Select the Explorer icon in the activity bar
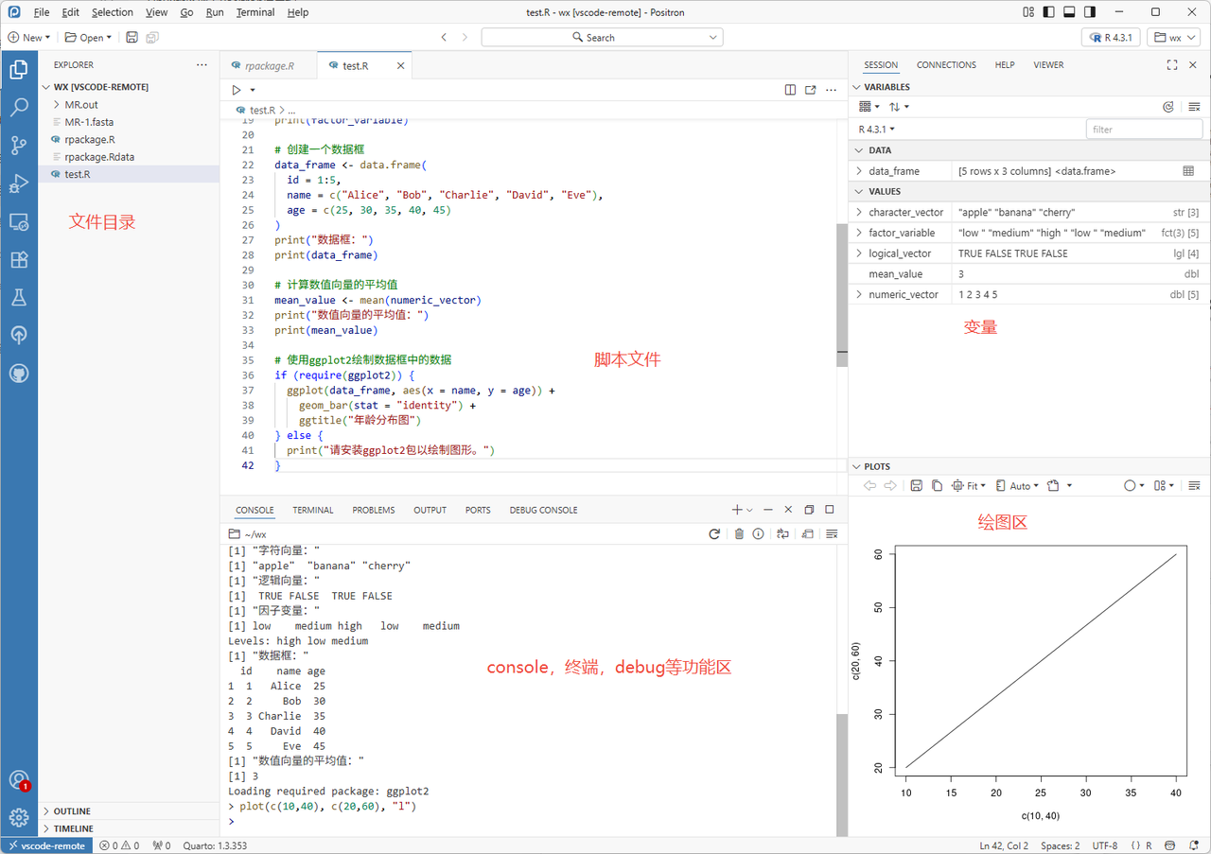Image resolution: width=1211 pixels, height=854 pixels. pyautogui.click(x=19, y=69)
